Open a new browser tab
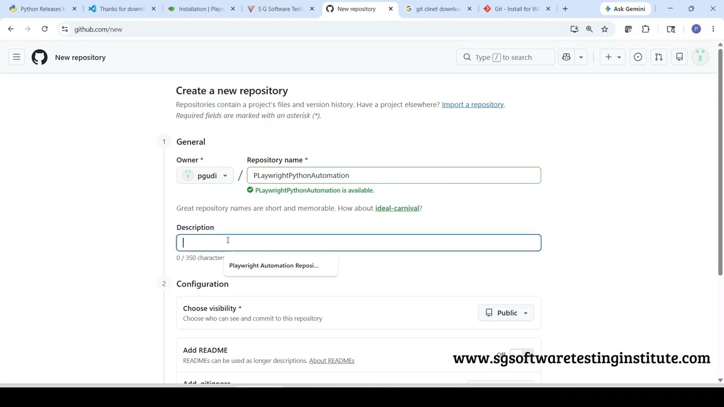This screenshot has height=407, width=724. coord(565,8)
